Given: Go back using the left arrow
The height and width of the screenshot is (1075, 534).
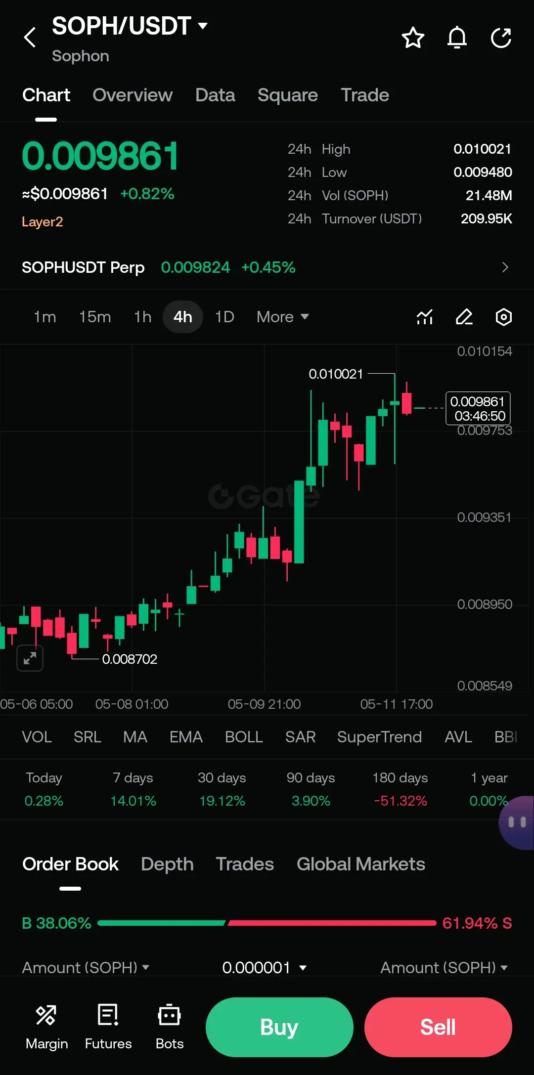Looking at the screenshot, I should tap(30, 38).
